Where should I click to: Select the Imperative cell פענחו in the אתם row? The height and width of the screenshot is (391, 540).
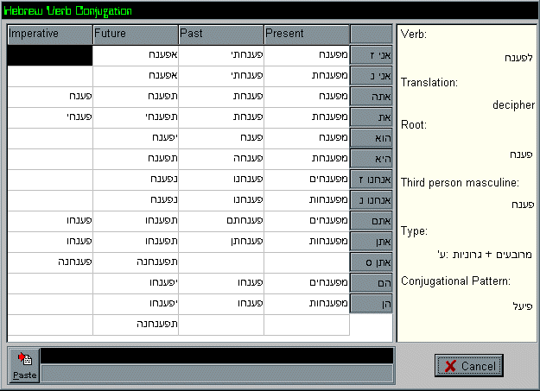(50, 221)
